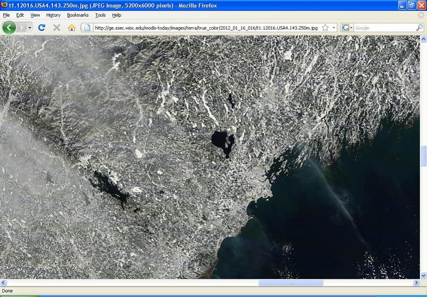Click the horizontal scrollbar right arrow
Screen dimensions: 427x297
[416, 282]
